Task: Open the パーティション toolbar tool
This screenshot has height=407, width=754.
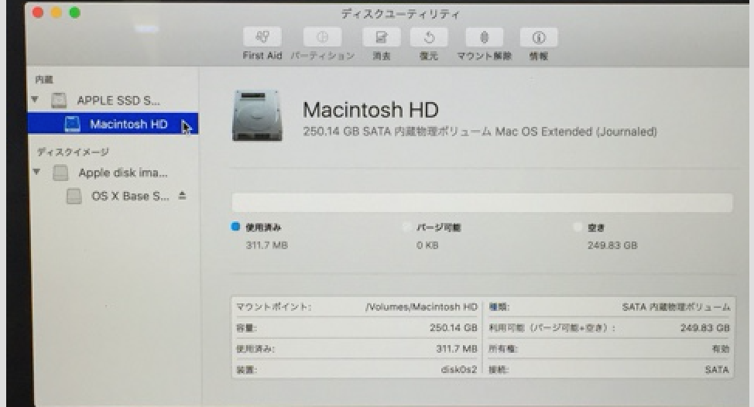Action: pos(322,37)
